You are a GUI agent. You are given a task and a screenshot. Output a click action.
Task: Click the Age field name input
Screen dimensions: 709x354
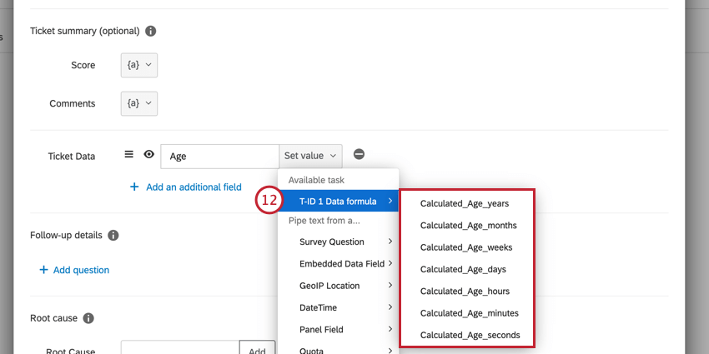(x=219, y=156)
